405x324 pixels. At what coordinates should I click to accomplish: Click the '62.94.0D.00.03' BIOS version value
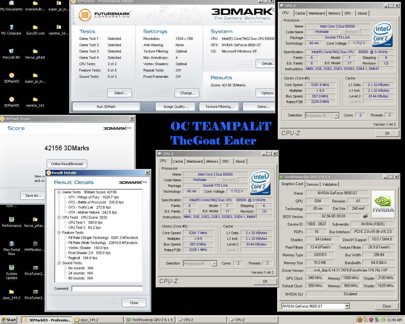click(x=333, y=216)
